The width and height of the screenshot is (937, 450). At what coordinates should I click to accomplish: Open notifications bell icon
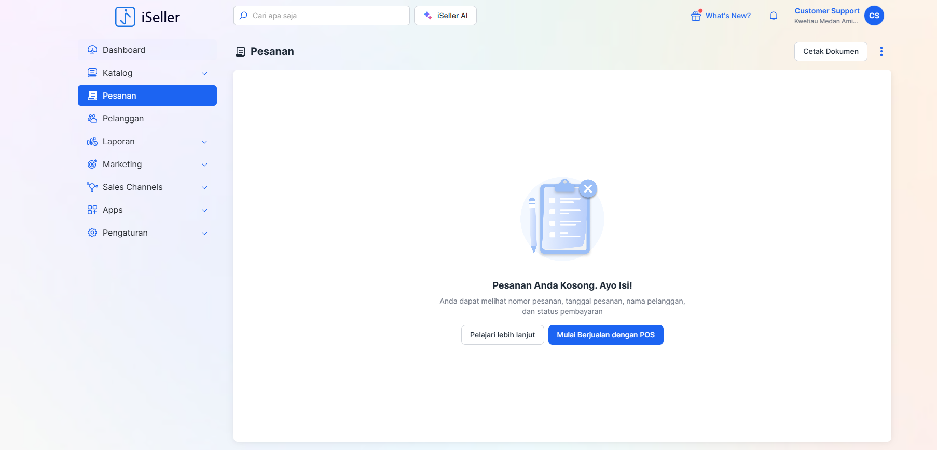(773, 16)
